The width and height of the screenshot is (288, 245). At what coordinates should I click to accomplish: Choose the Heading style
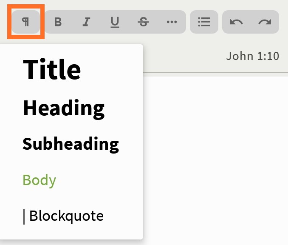63,108
